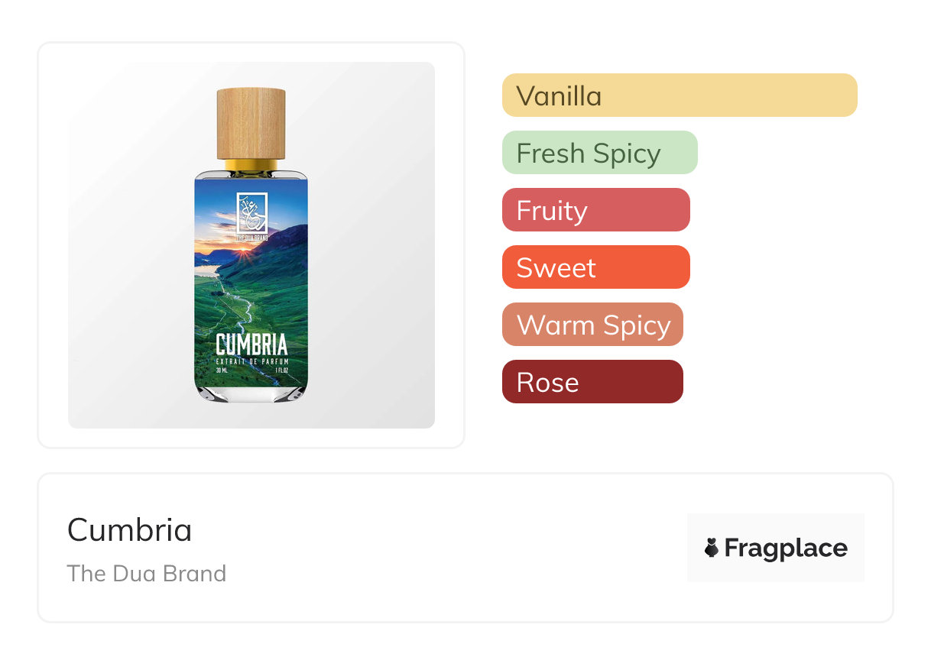
Task: Select the Warm Spicy accord bar
Action: 592,325
